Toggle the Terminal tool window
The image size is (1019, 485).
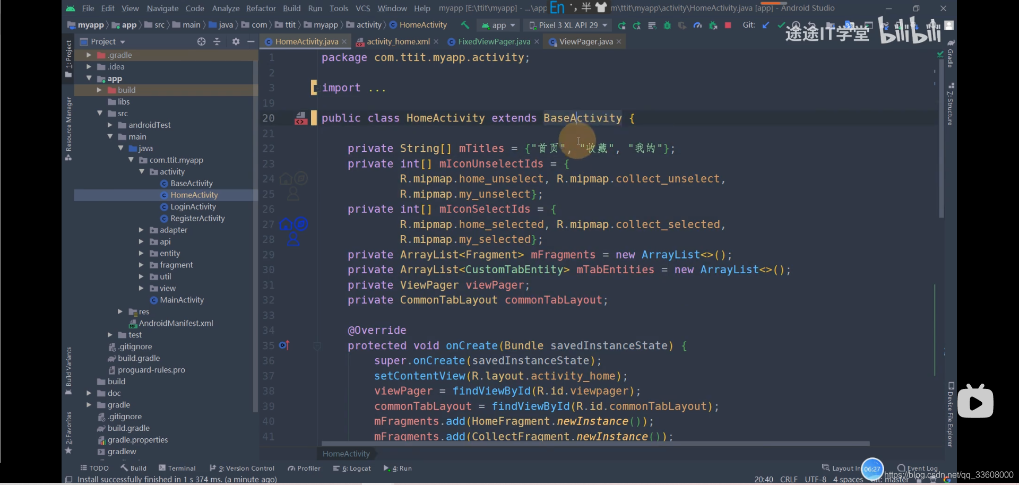point(177,468)
